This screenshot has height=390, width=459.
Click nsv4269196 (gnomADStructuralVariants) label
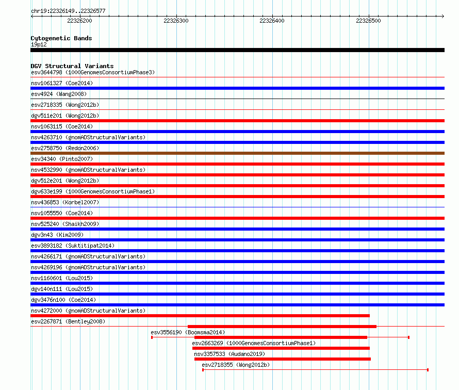88,267
